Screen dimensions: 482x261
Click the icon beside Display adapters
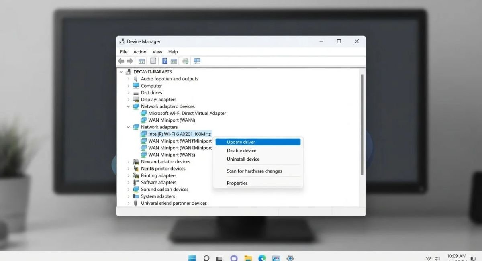coord(136,100)
